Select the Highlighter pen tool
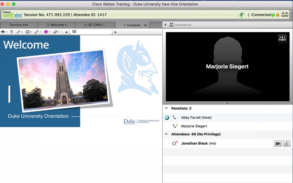 click(x=36, y=32)
